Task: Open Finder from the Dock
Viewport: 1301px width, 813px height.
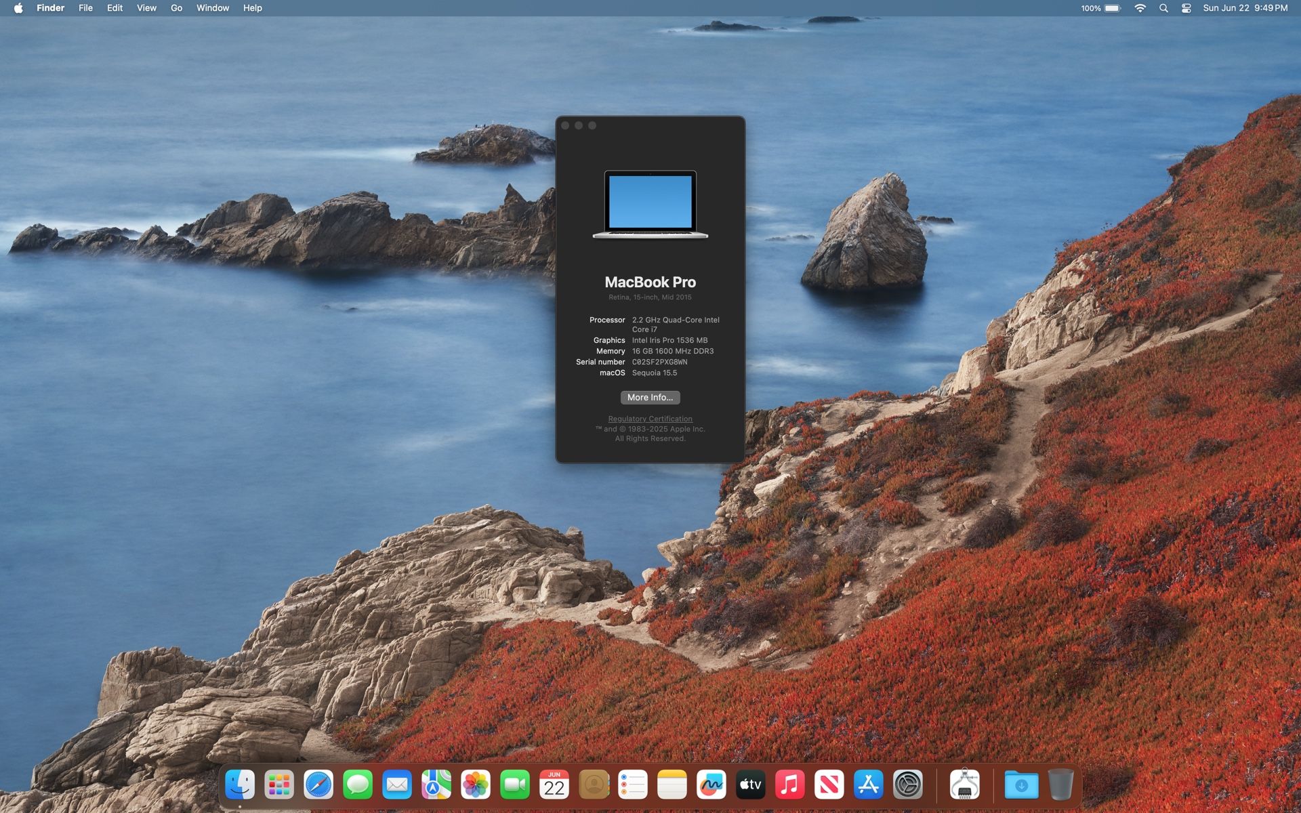Action: pyautogui.click(x=240, y=785)
